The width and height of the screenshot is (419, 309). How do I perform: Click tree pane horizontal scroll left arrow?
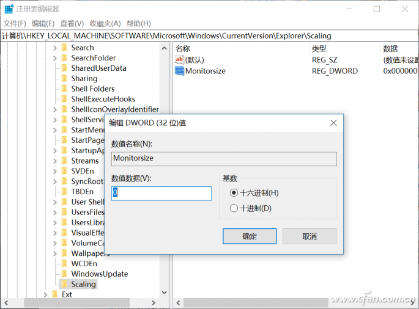click(6, 303)
